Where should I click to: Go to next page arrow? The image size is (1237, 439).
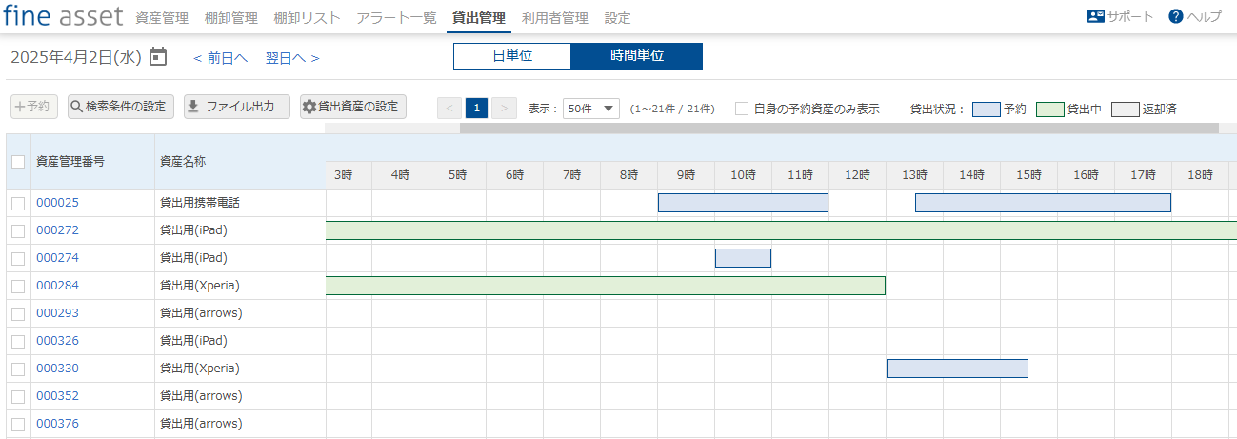506,108
